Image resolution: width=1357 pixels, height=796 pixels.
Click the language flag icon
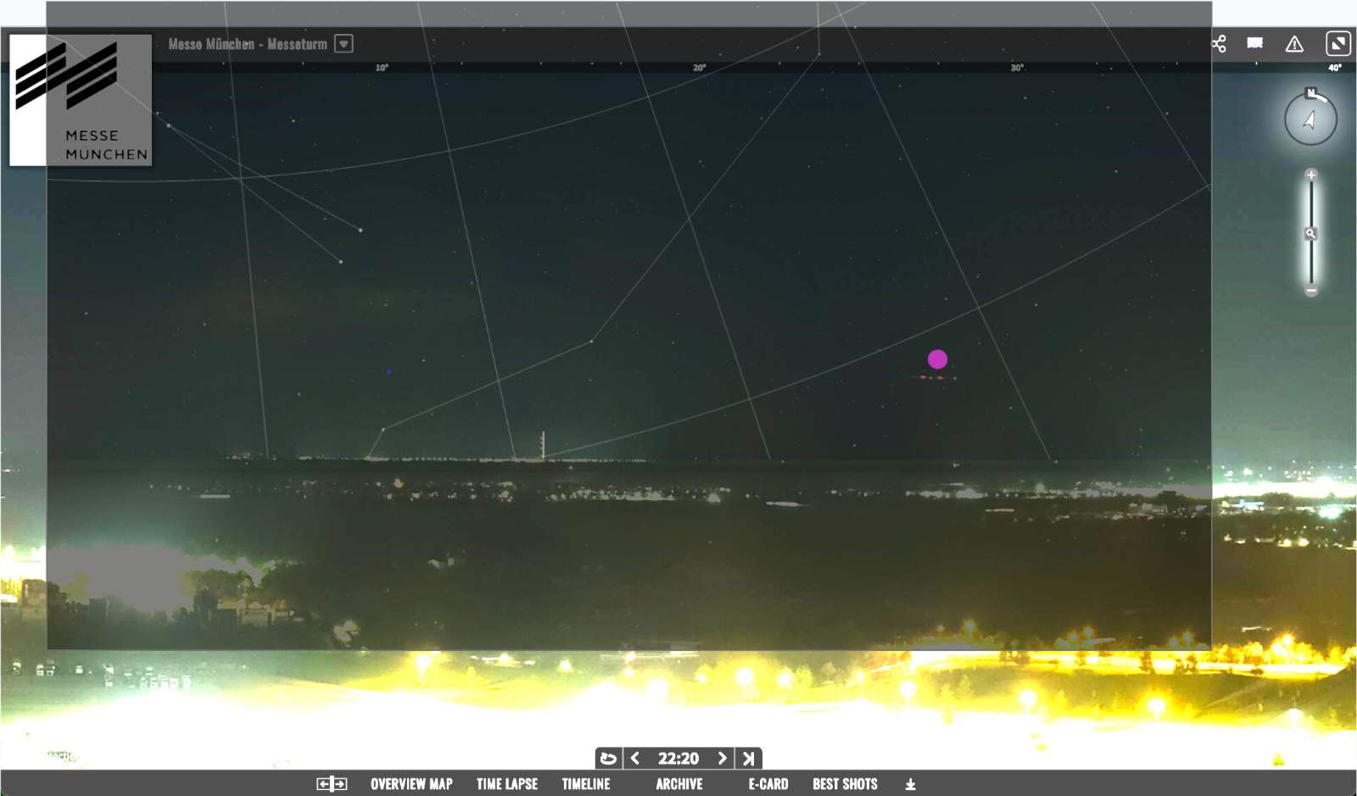(1255, 44)
